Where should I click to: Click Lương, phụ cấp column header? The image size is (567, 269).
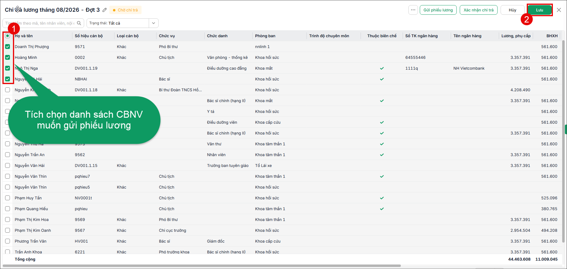tap(516, 36)
